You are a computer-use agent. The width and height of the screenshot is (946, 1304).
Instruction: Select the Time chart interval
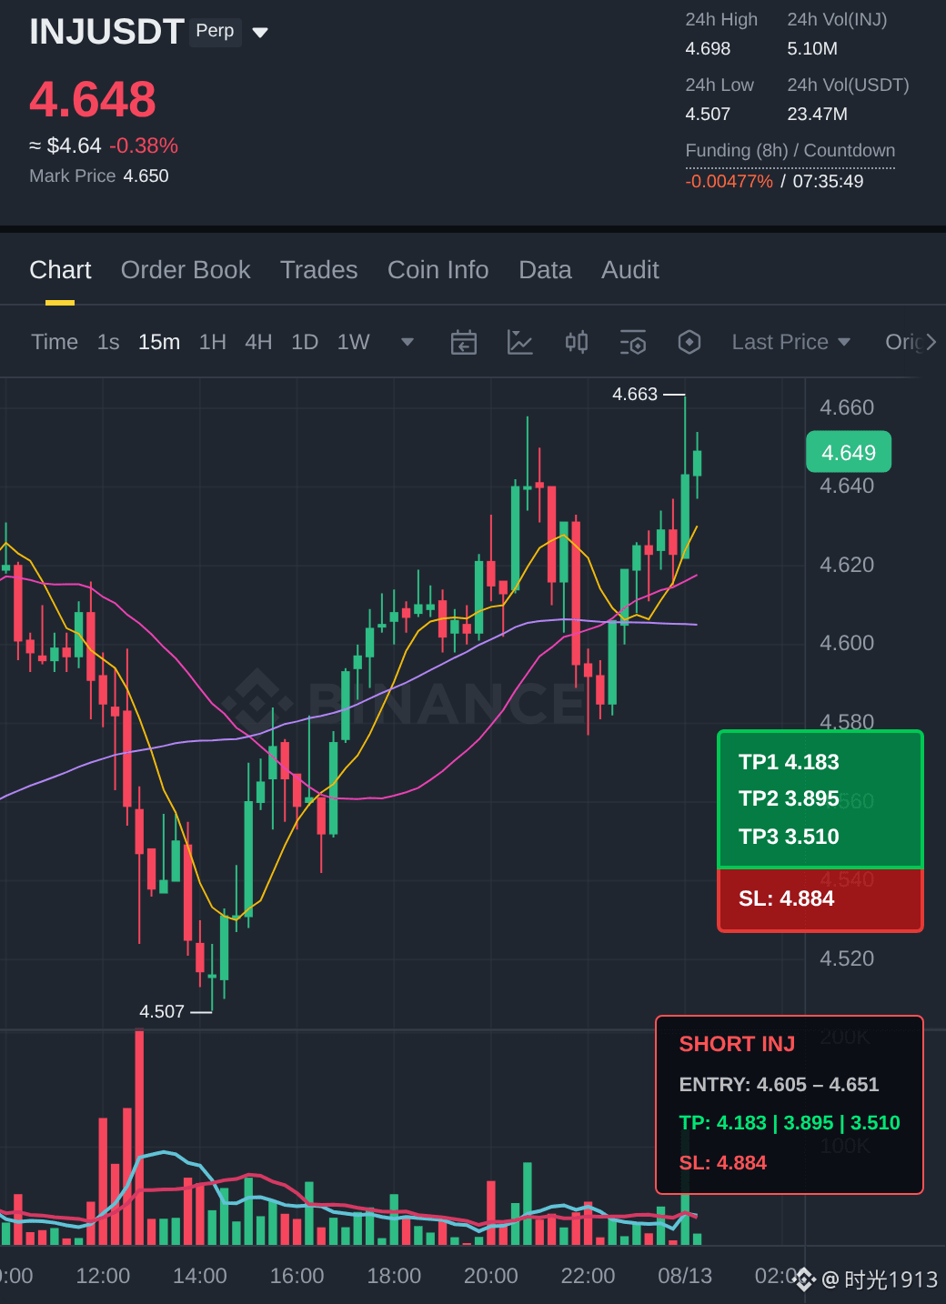point(55,342)
